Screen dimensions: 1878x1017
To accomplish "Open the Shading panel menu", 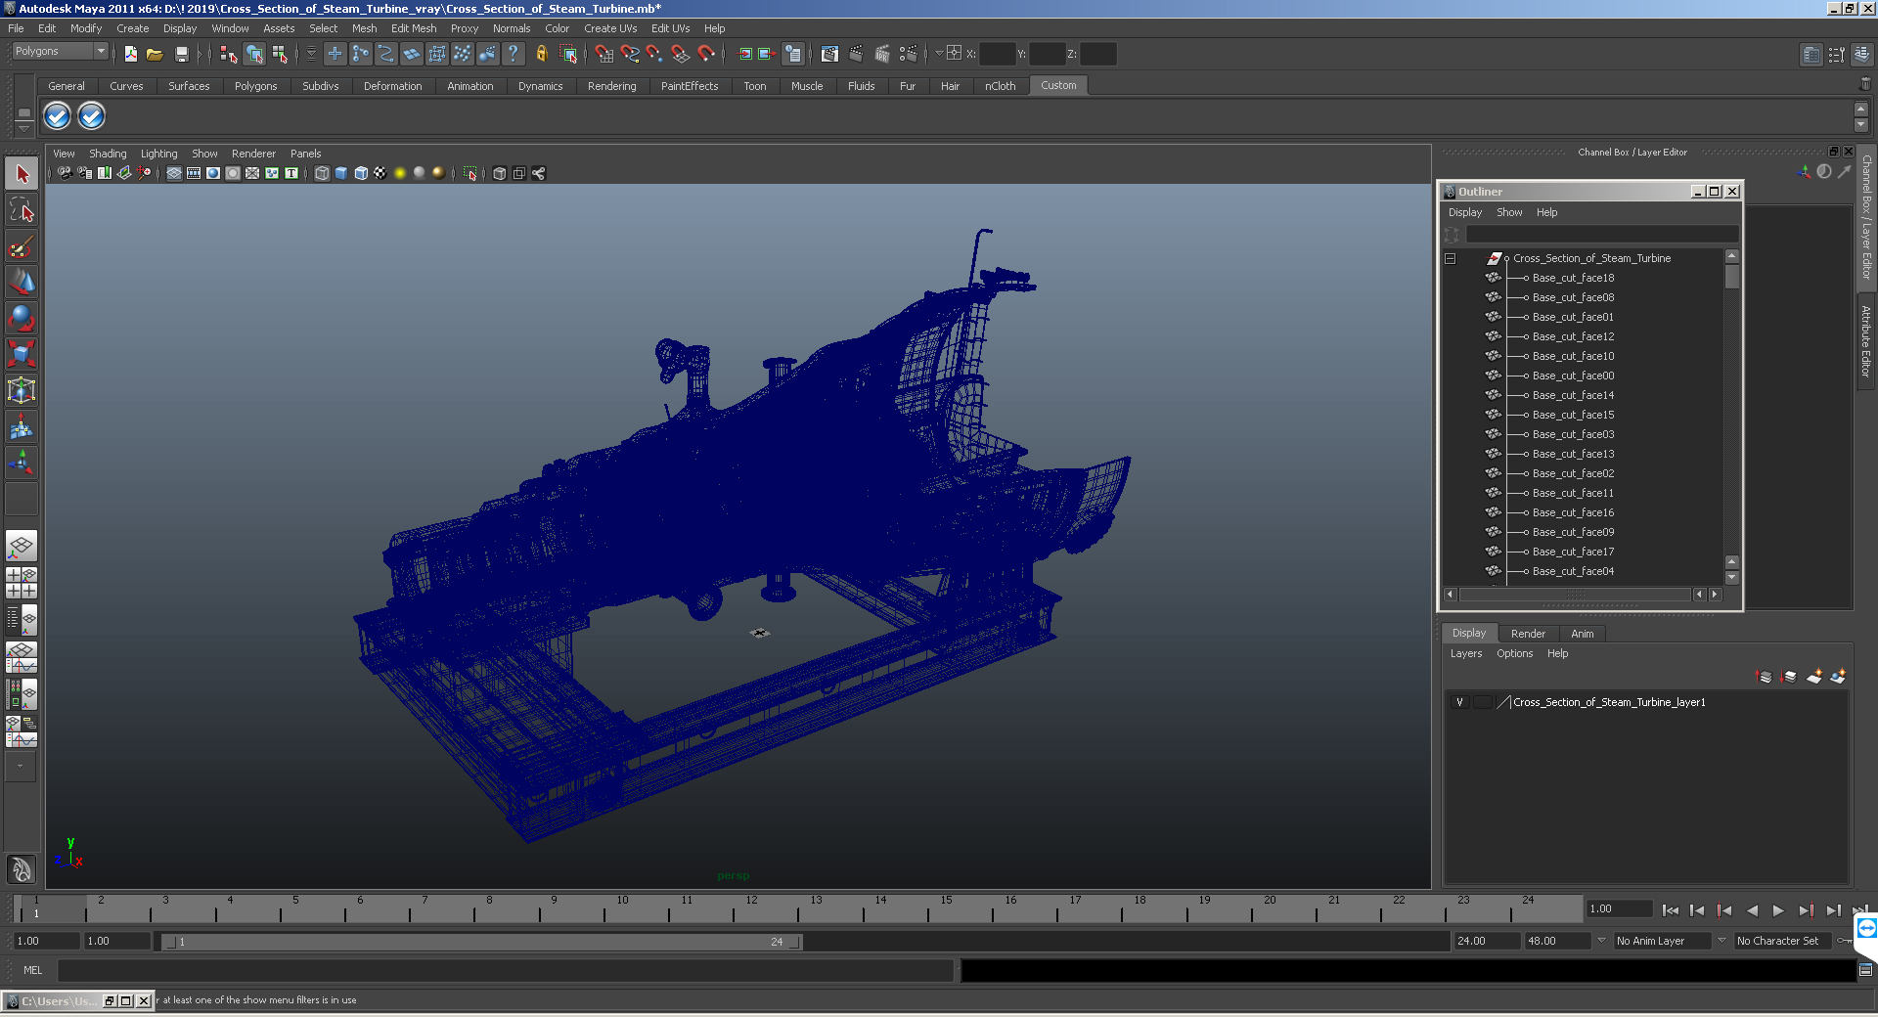I will tap(108, 154).
